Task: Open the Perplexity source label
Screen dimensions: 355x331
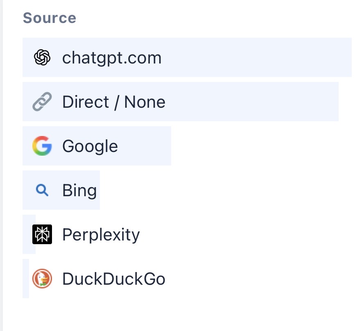Action: [x=101, y=234]
